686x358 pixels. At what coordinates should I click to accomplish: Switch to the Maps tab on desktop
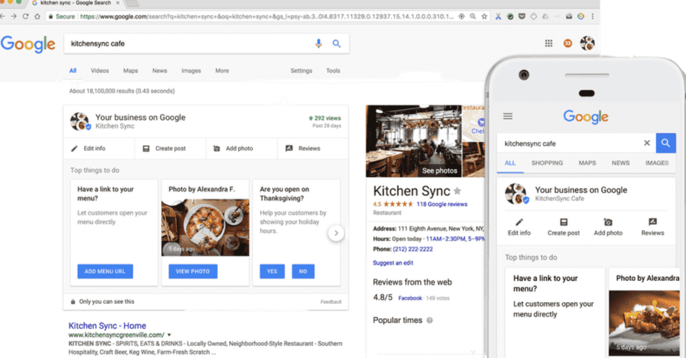tap(130, 71)
